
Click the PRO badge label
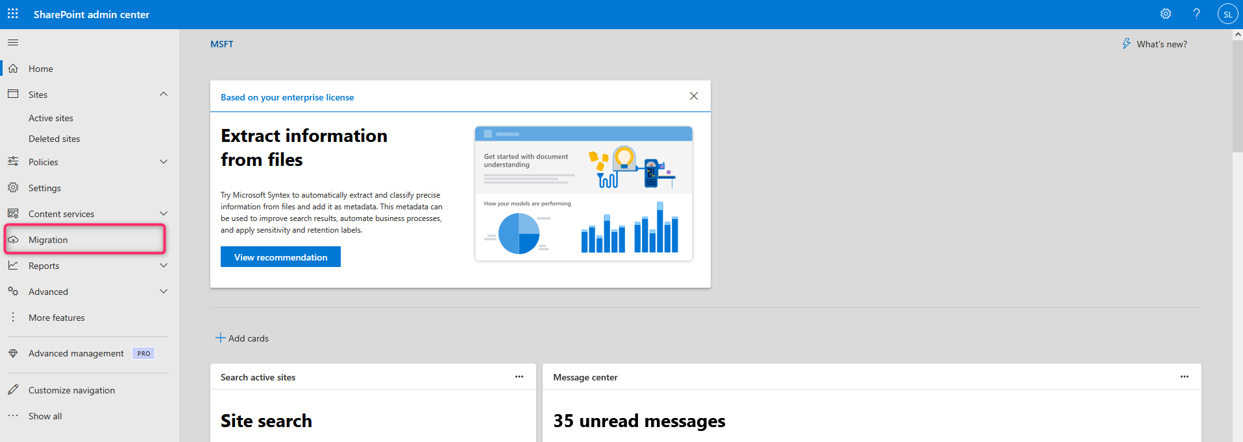pos(143,353)
